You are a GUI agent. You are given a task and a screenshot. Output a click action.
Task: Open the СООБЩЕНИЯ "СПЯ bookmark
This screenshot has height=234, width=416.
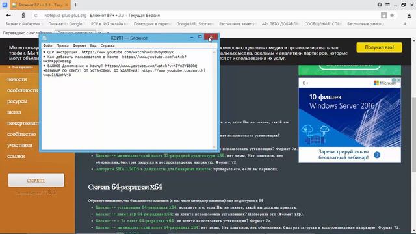pos(323,24)
